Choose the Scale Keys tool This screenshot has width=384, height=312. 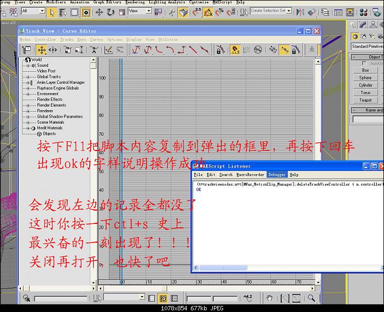click(67, 50)
